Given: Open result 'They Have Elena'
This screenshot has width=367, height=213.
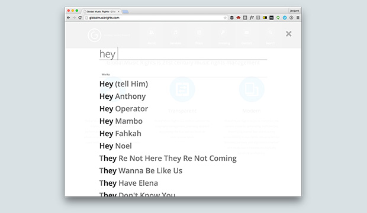Looking at the screenshot, I should tap(128, 183).
